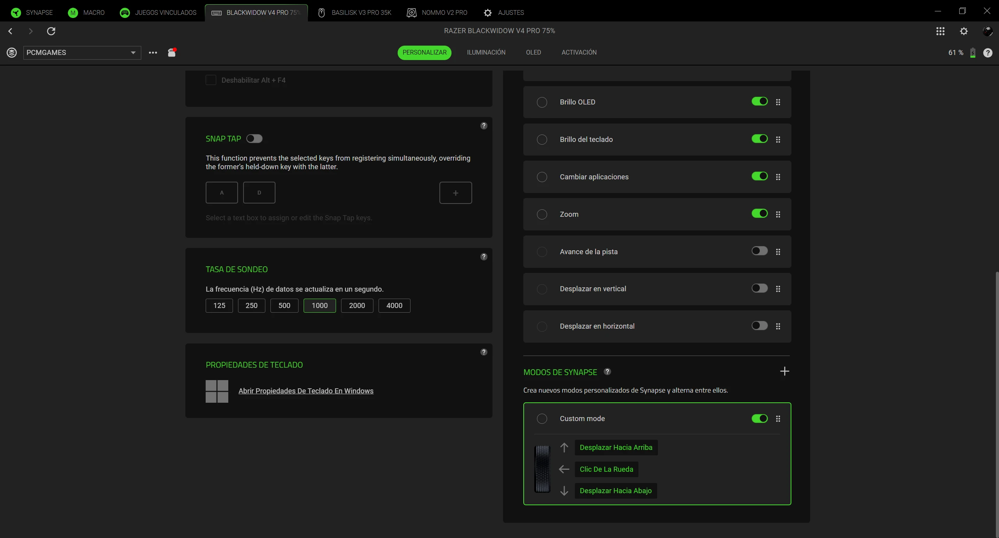Enable the Desplazar en vertical switch
The height and width of the screenshot is (538, 999).
[760, 288]
